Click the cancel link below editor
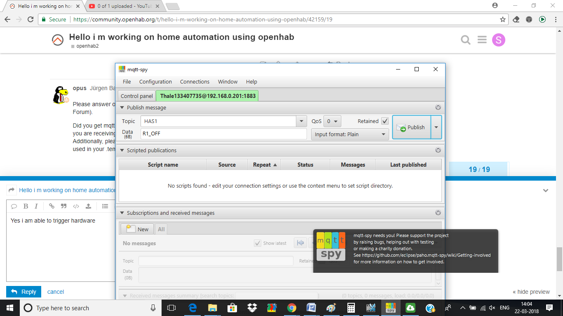The image size is (563, 316). coord(56,292)
